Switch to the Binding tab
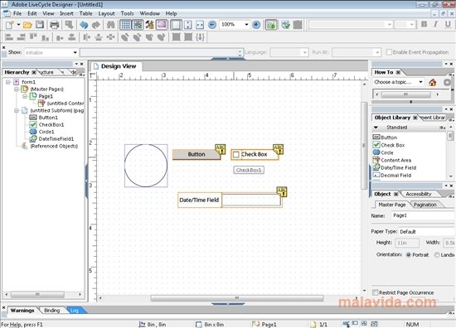This screenshot has width=456, height=328. tap(51, 311)
